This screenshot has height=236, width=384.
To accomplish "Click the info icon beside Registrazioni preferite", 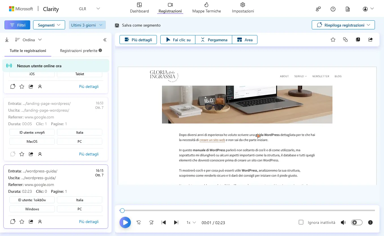I will (100, 51).
